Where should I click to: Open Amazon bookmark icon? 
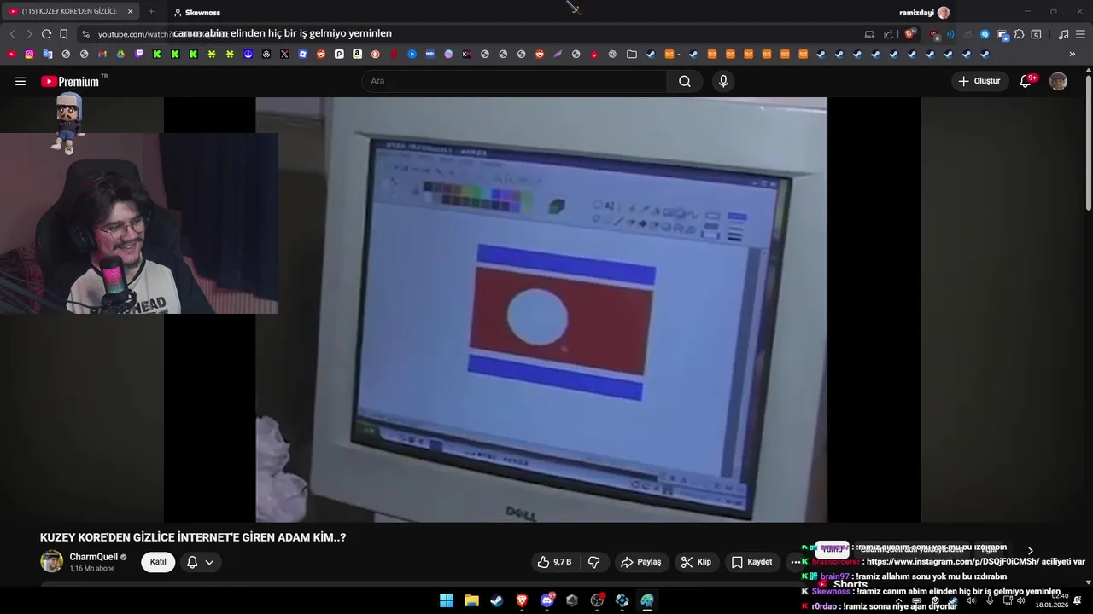click(x=357, y=54)
